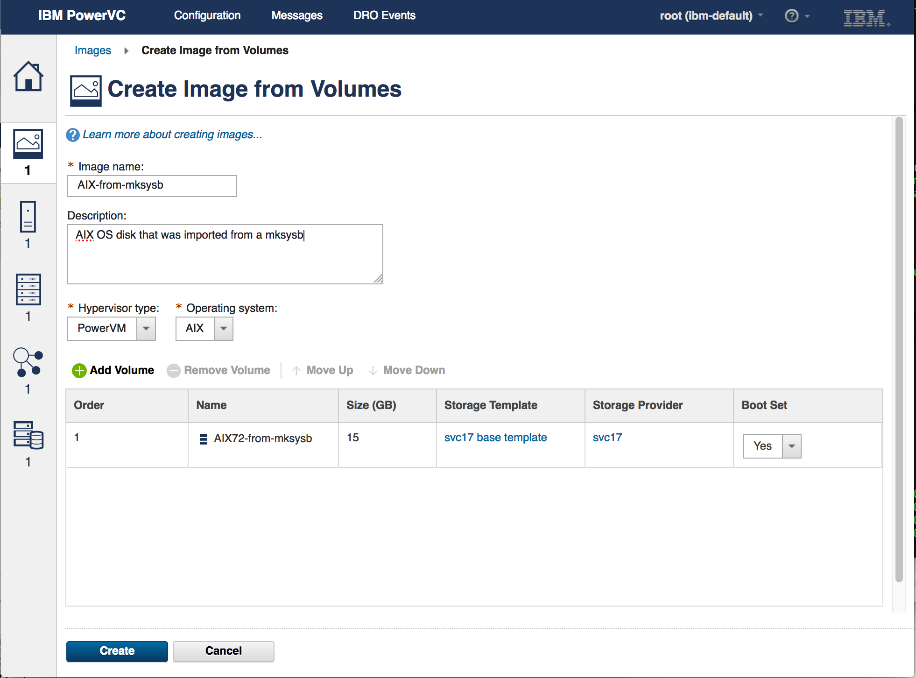Open the Operating system dropdown
The width and height of the screenshot is (916, 678).
224,329
